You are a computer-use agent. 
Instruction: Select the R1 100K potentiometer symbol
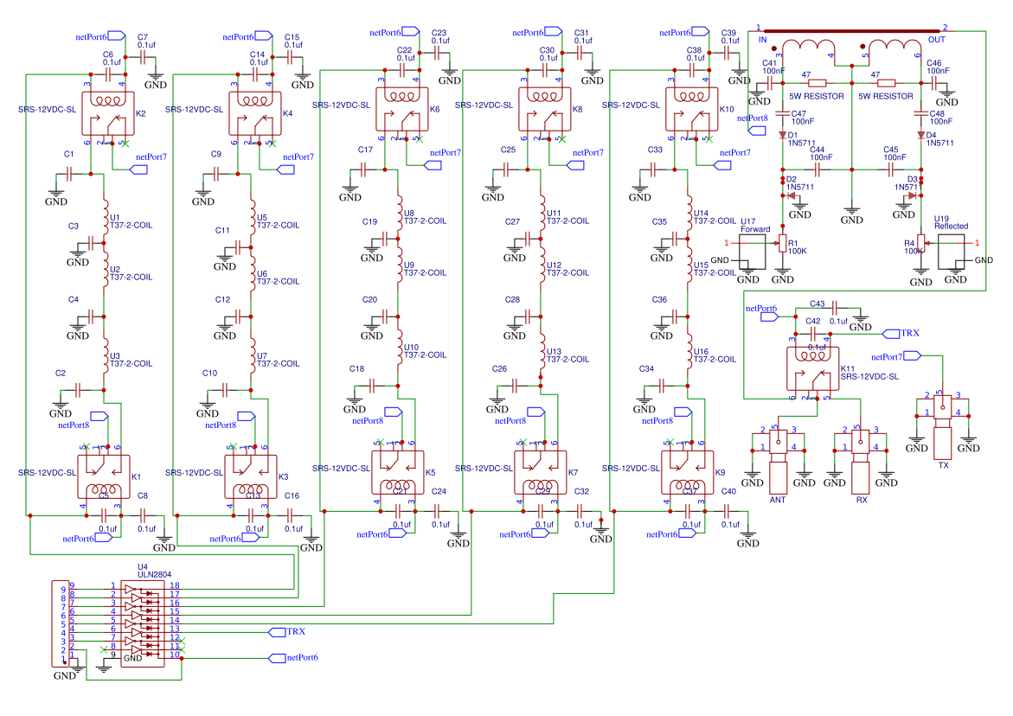[782, 243]
